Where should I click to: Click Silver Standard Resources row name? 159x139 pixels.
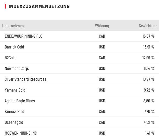tap(25, 79)
